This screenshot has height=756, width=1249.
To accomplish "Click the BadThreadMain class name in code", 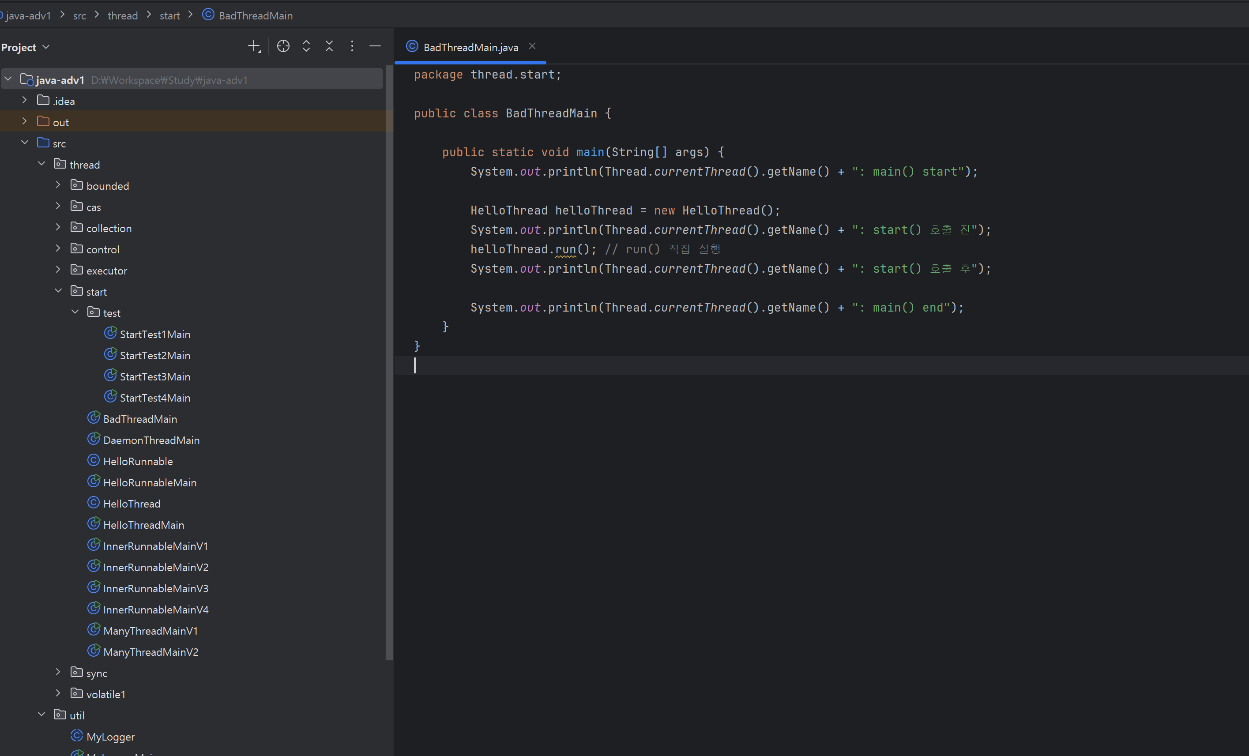I will [x=552, y=113].
